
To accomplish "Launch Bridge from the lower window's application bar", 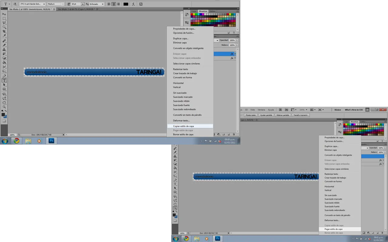I will point(281,110).
